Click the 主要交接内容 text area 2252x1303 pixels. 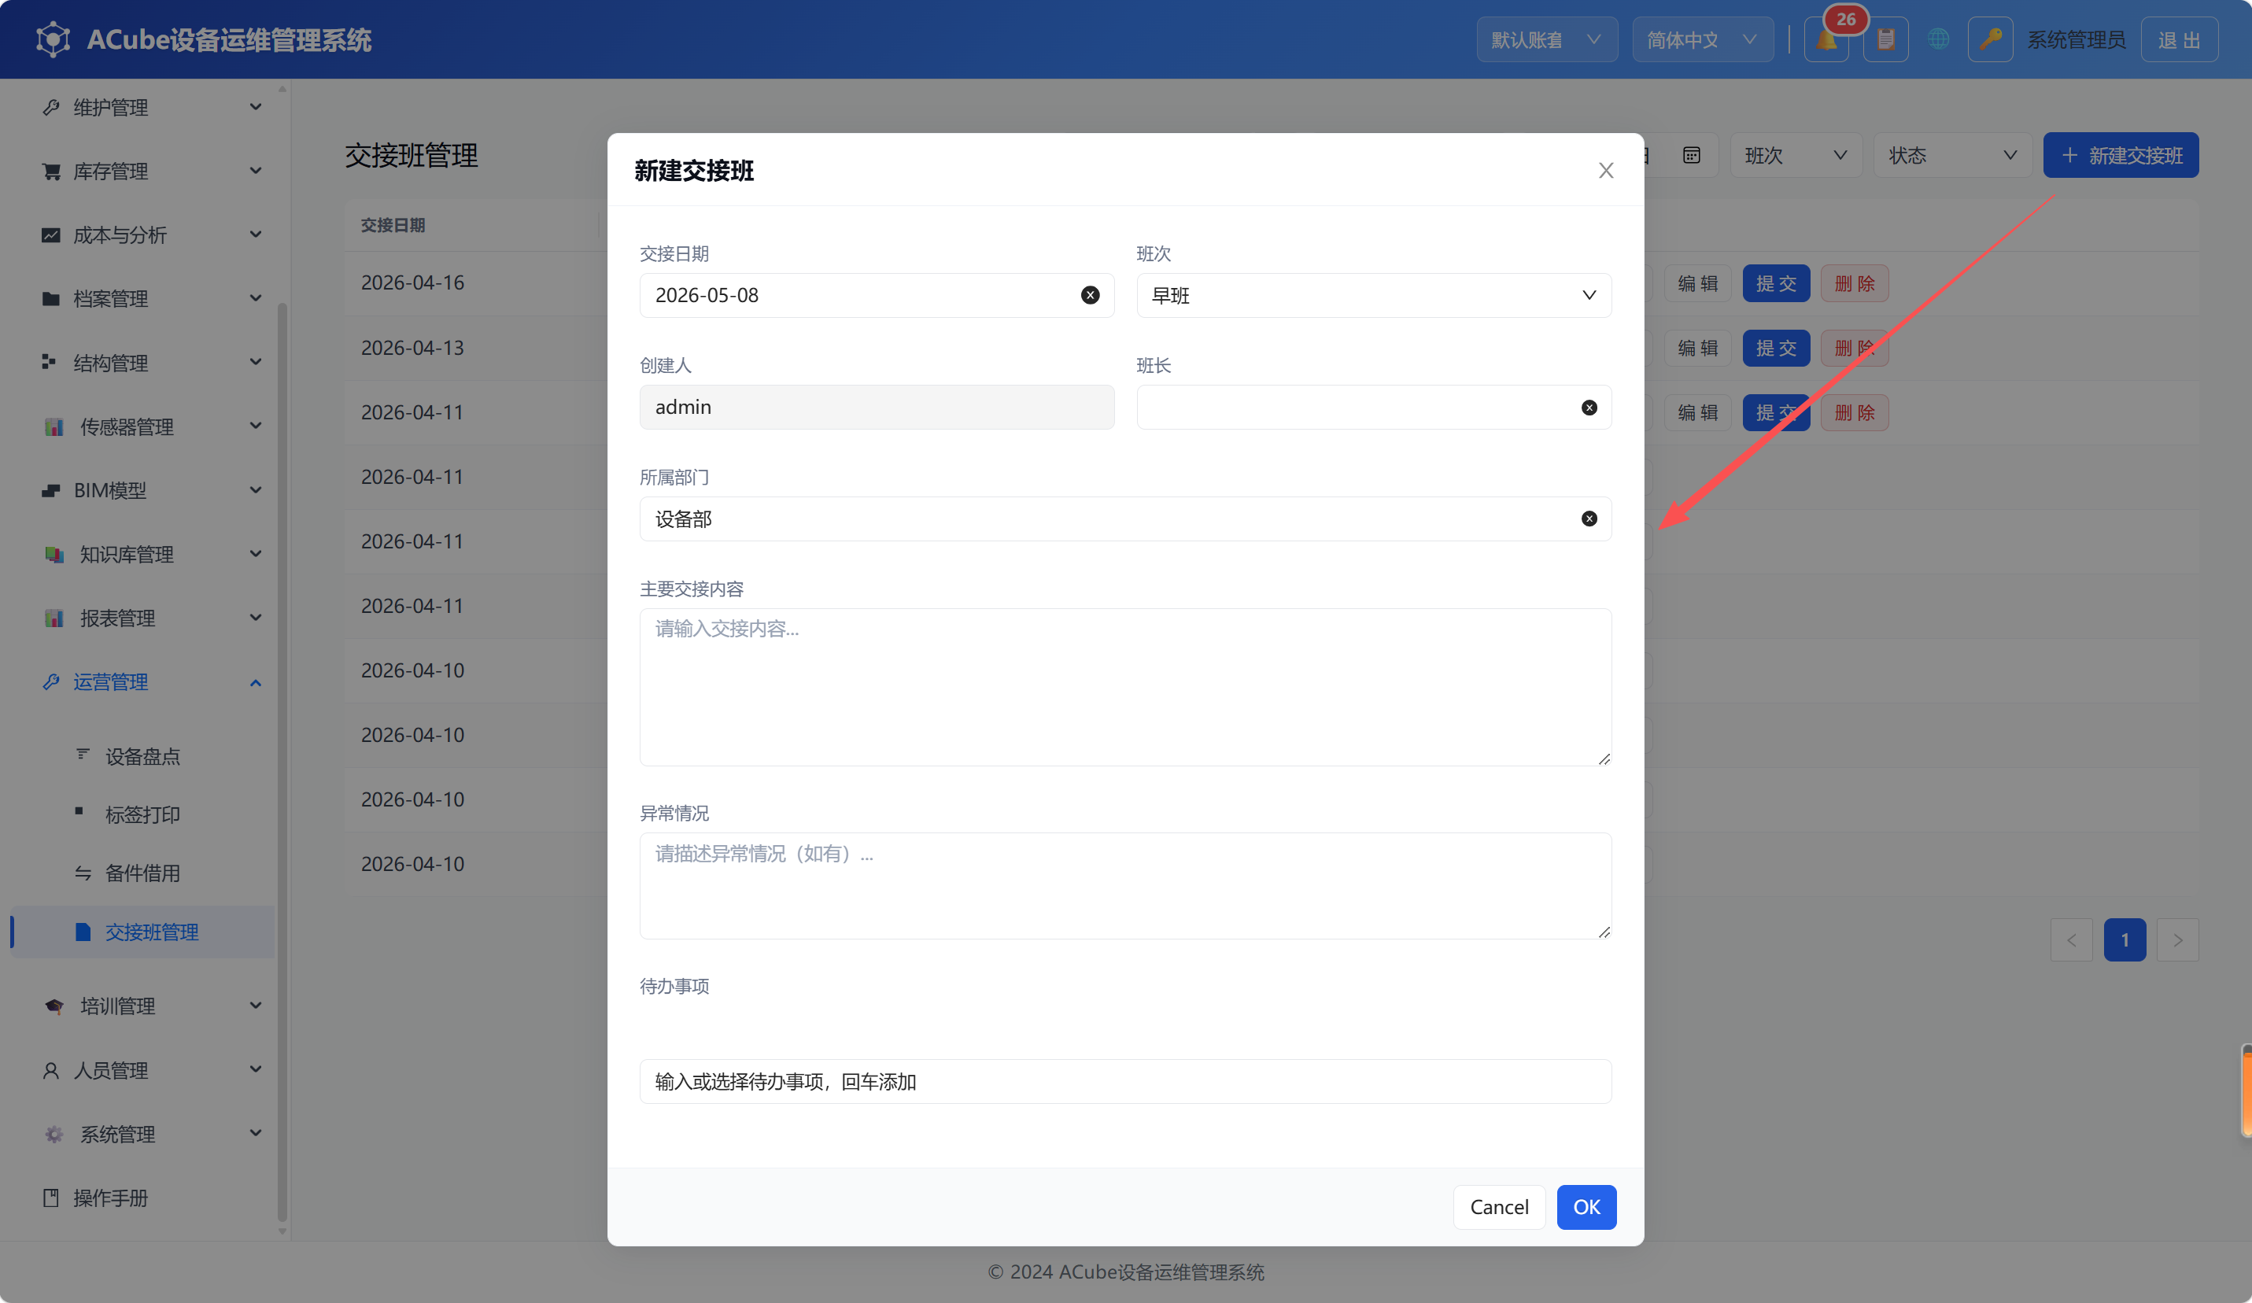[1125, 687]
